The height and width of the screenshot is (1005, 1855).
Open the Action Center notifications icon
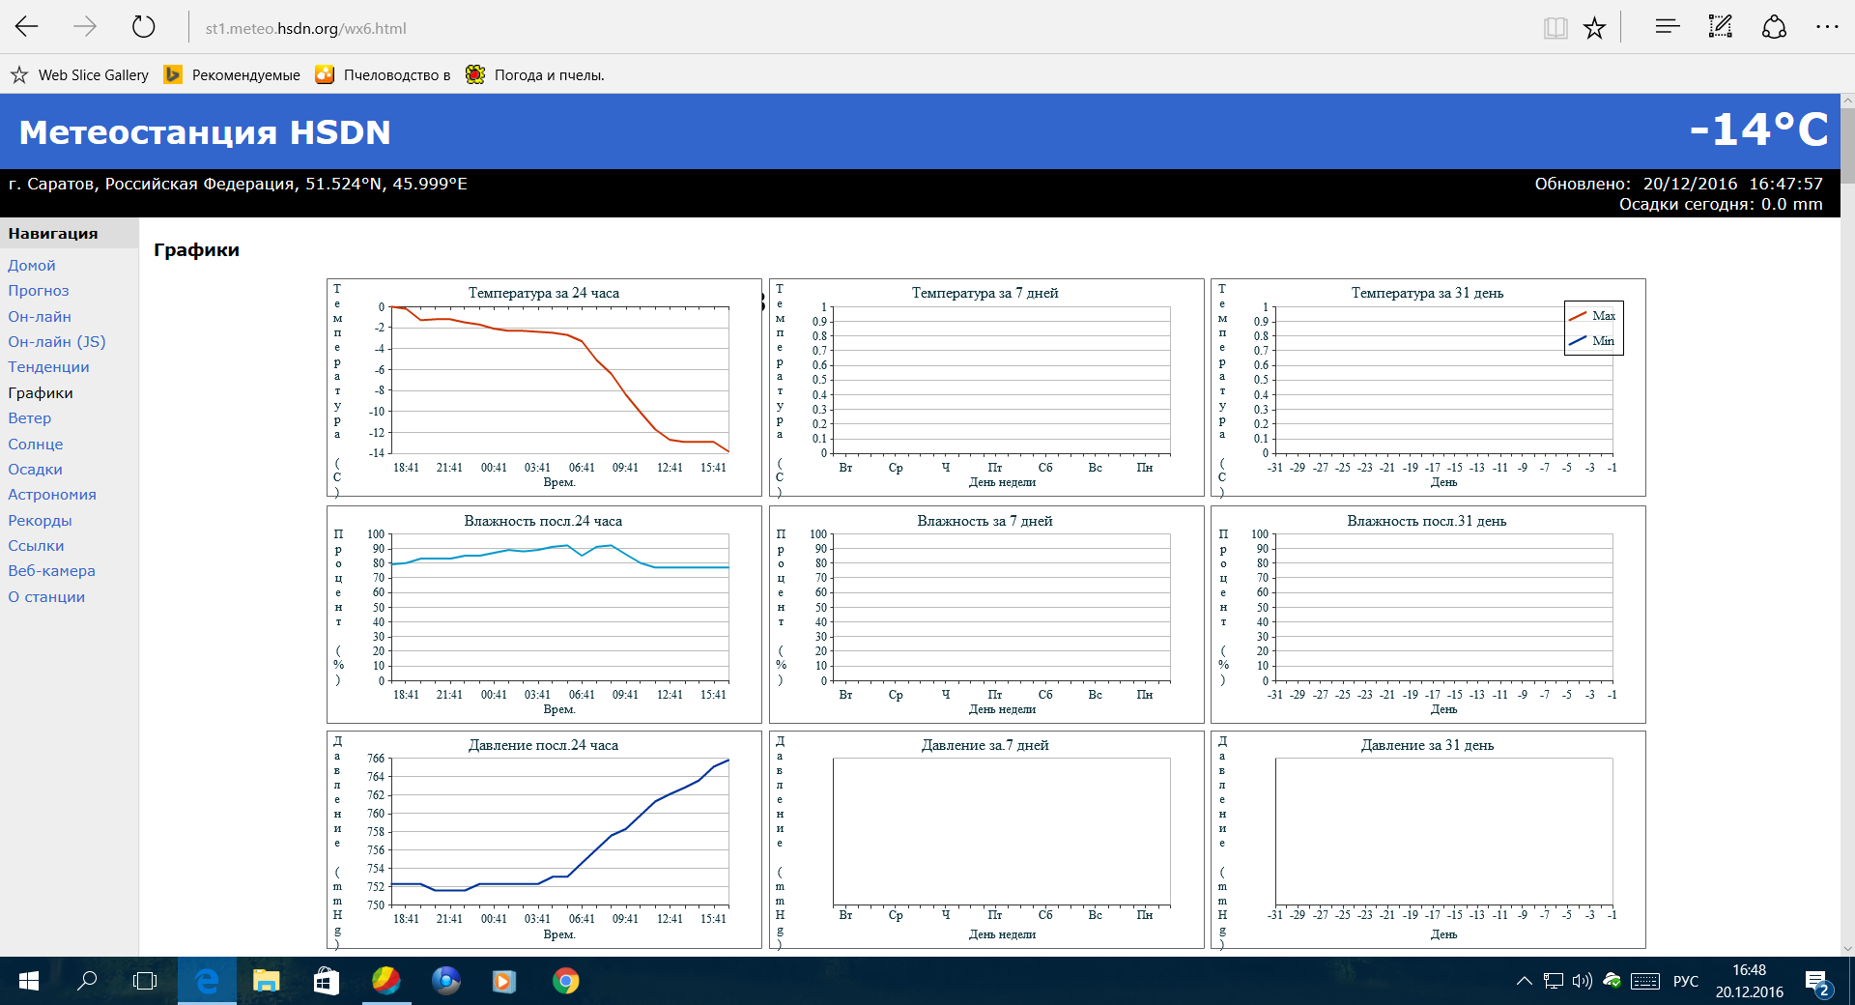(x=1816, y=982)
